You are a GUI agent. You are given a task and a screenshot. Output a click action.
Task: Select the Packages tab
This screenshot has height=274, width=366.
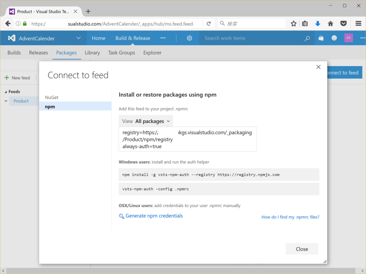coord(66,53)
